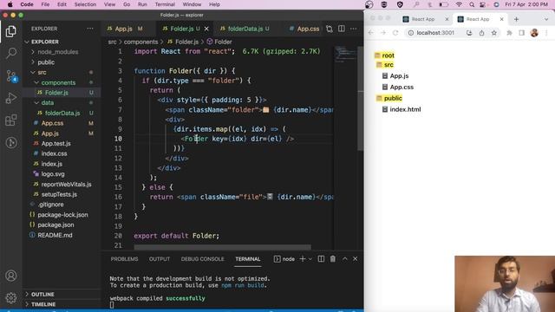Open the browser tab search chevron
The image size is (555, 312).
pyautogui.click(x=545, y=19)
